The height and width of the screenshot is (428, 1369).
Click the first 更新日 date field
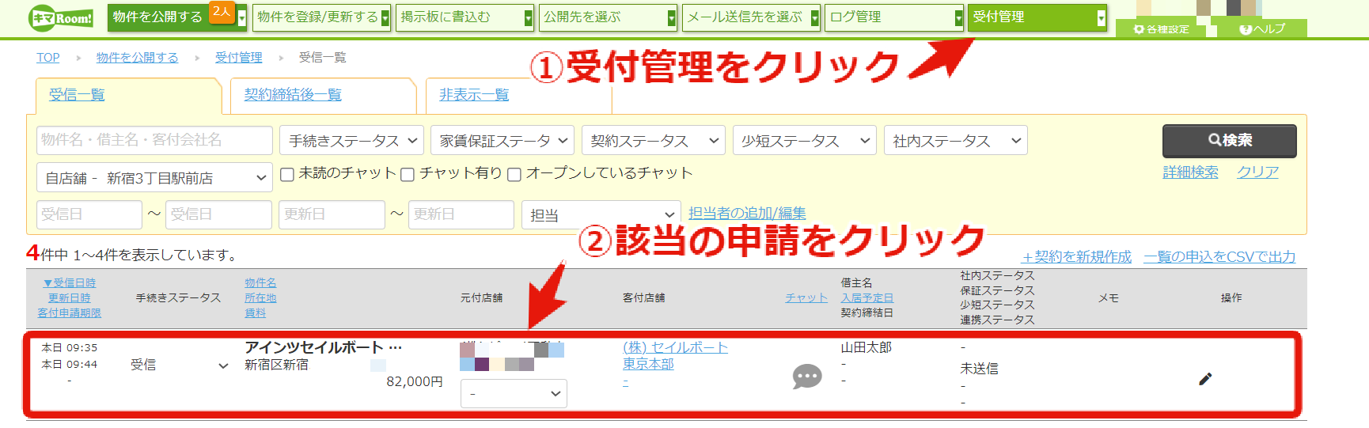click(x=332, y=214)
